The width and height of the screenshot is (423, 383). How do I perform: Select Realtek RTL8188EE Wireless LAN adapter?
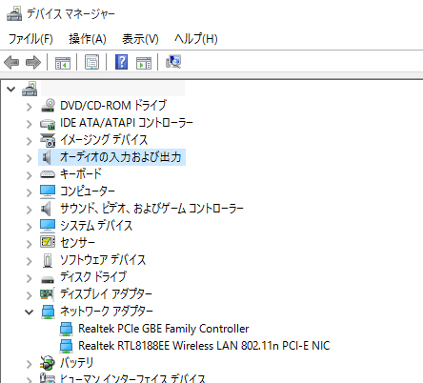tap(204, 346)
